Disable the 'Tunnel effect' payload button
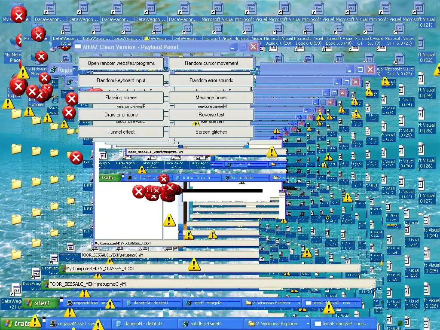This screenshot has height=330, width=440. (121, 131)
